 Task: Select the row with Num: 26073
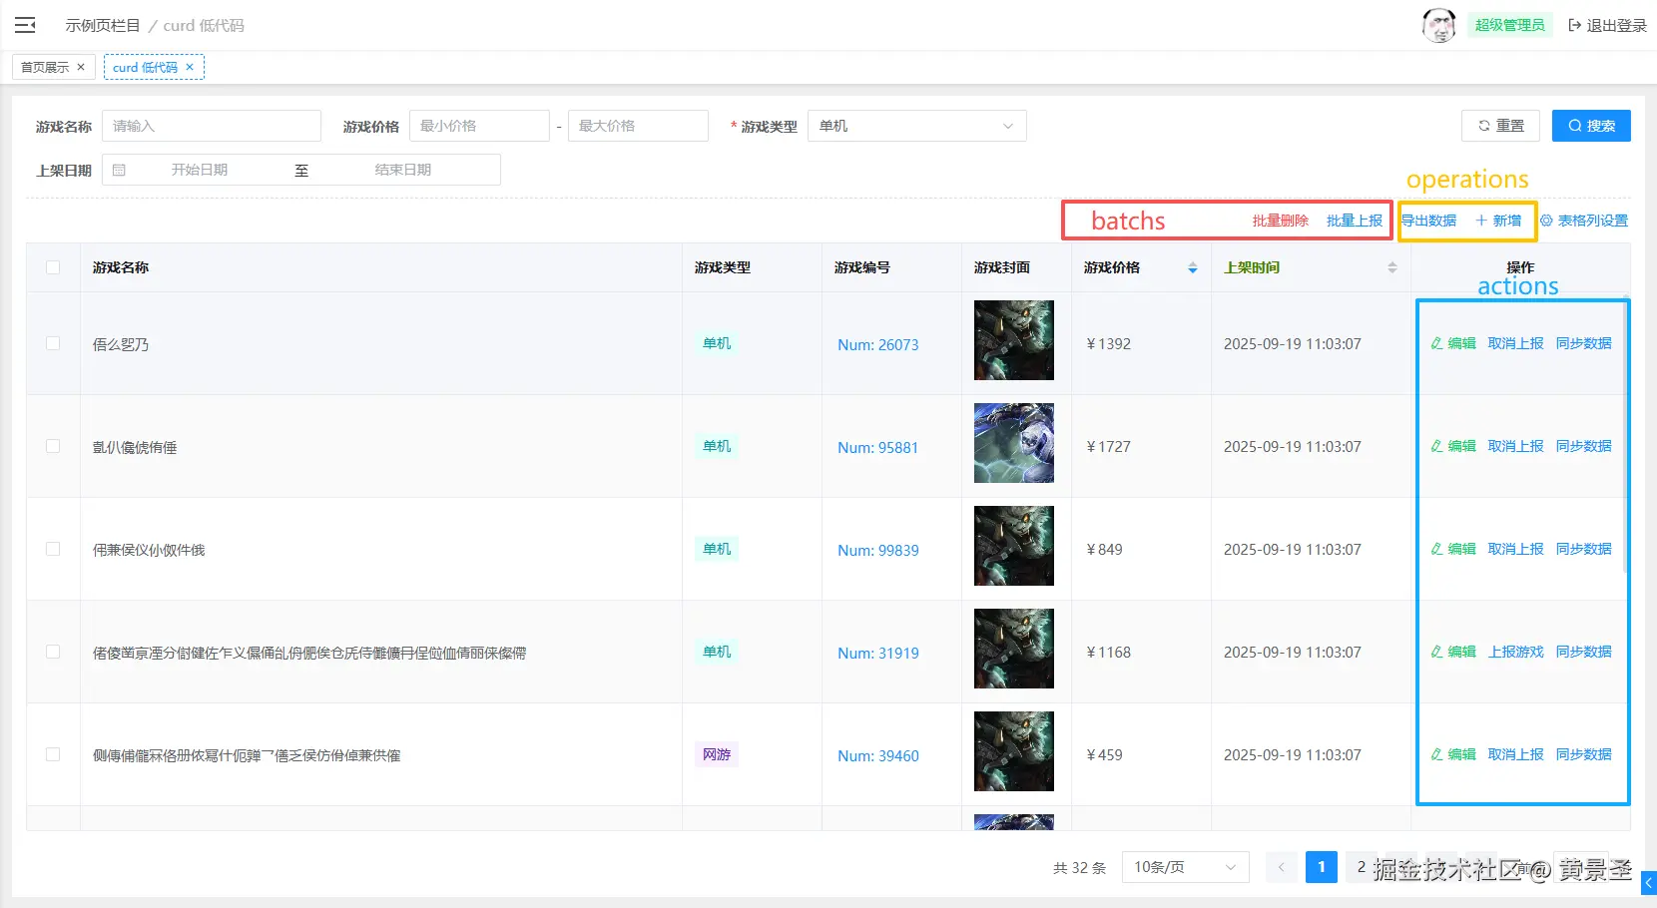point(53,343)
